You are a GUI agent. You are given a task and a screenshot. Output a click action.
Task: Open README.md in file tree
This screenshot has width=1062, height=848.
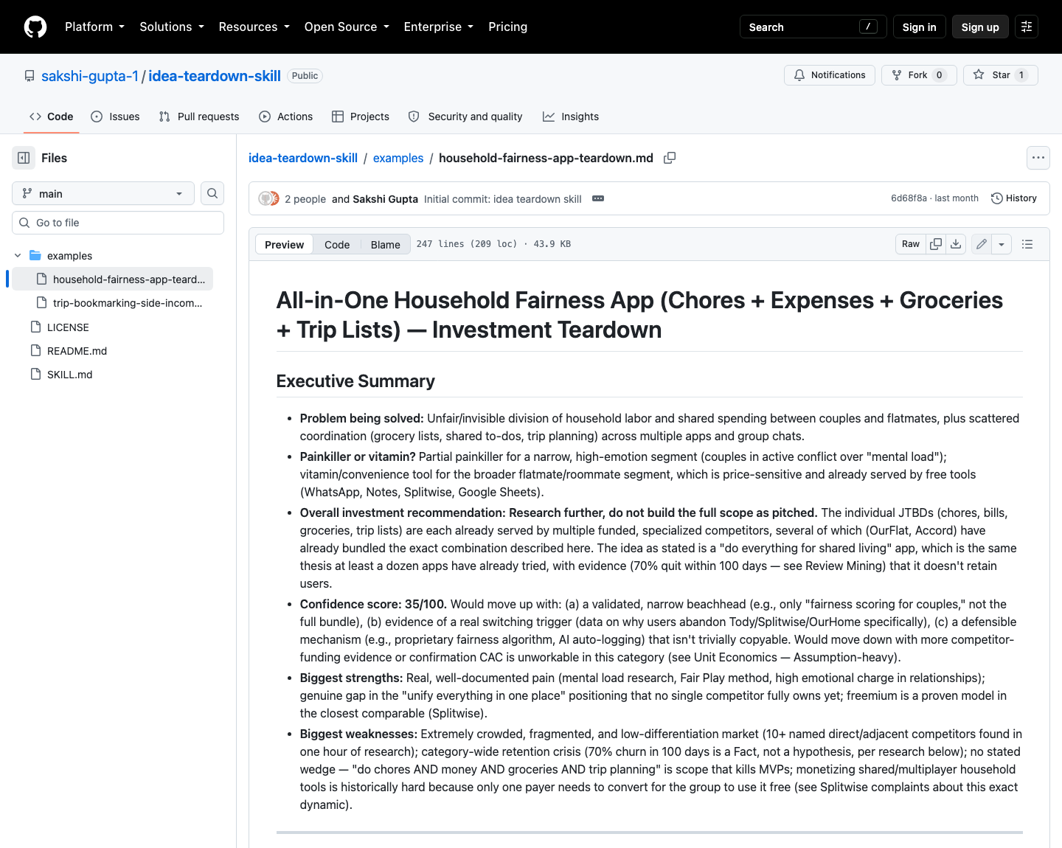(77, 351)
